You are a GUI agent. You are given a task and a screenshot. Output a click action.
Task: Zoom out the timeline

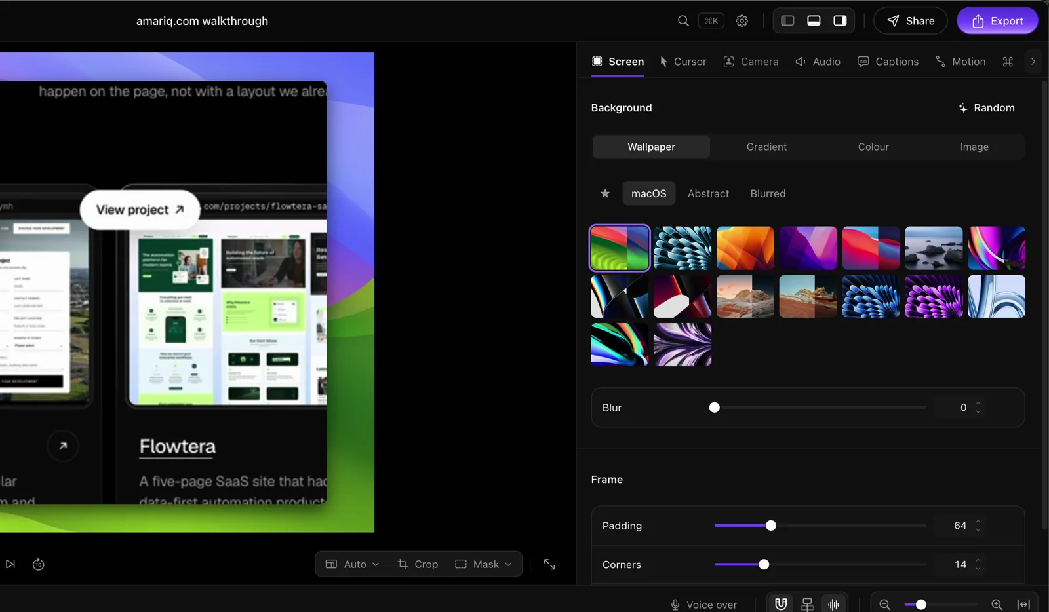[884, 605]
